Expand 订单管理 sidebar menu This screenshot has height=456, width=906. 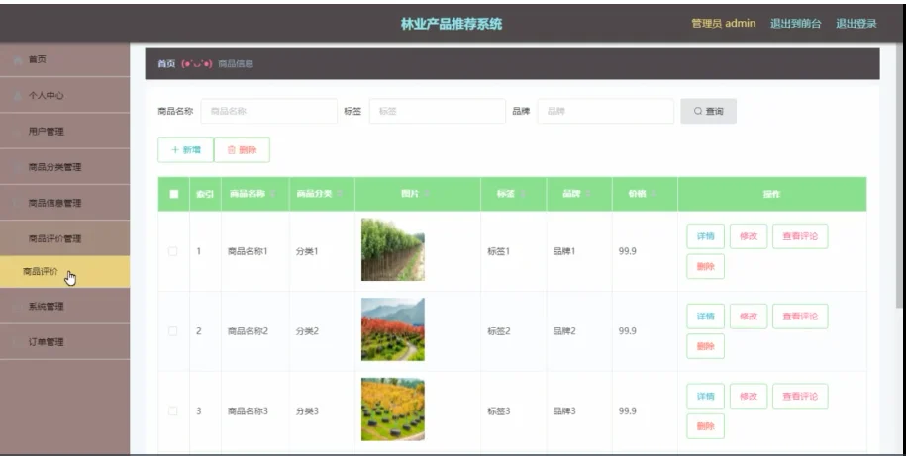coord(64,342)
